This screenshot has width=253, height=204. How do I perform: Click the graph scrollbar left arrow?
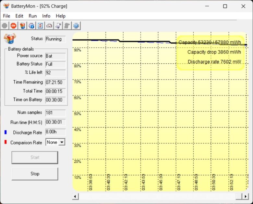pos(75,197)
